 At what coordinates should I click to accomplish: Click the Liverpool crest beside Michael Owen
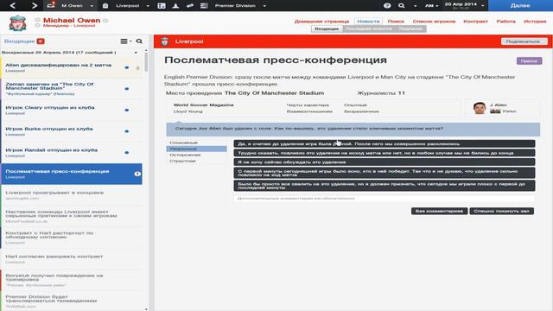(x=17, y=23)
